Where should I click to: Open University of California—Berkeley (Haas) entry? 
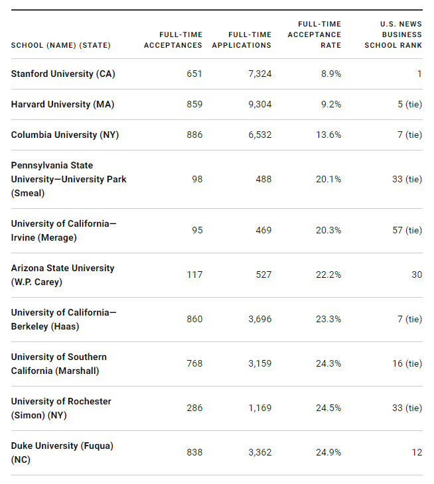(63, 319)
